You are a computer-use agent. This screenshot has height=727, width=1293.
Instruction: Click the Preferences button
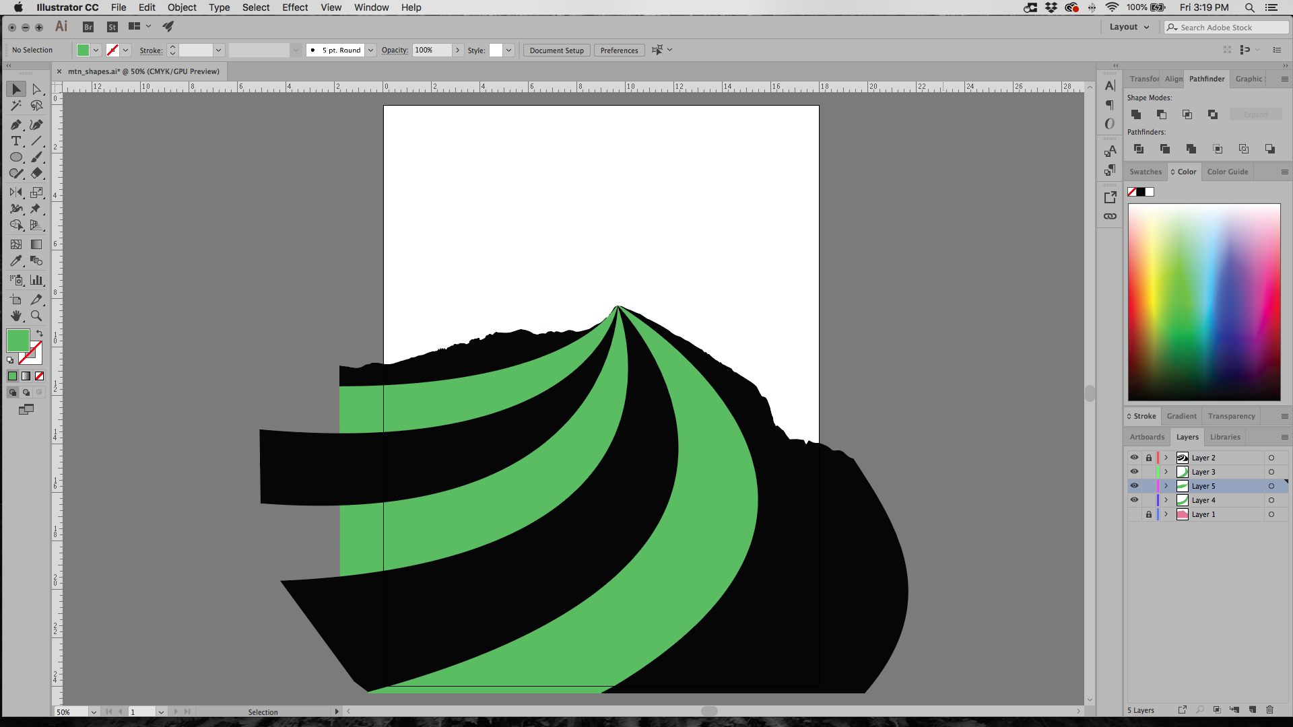[619, 50]
